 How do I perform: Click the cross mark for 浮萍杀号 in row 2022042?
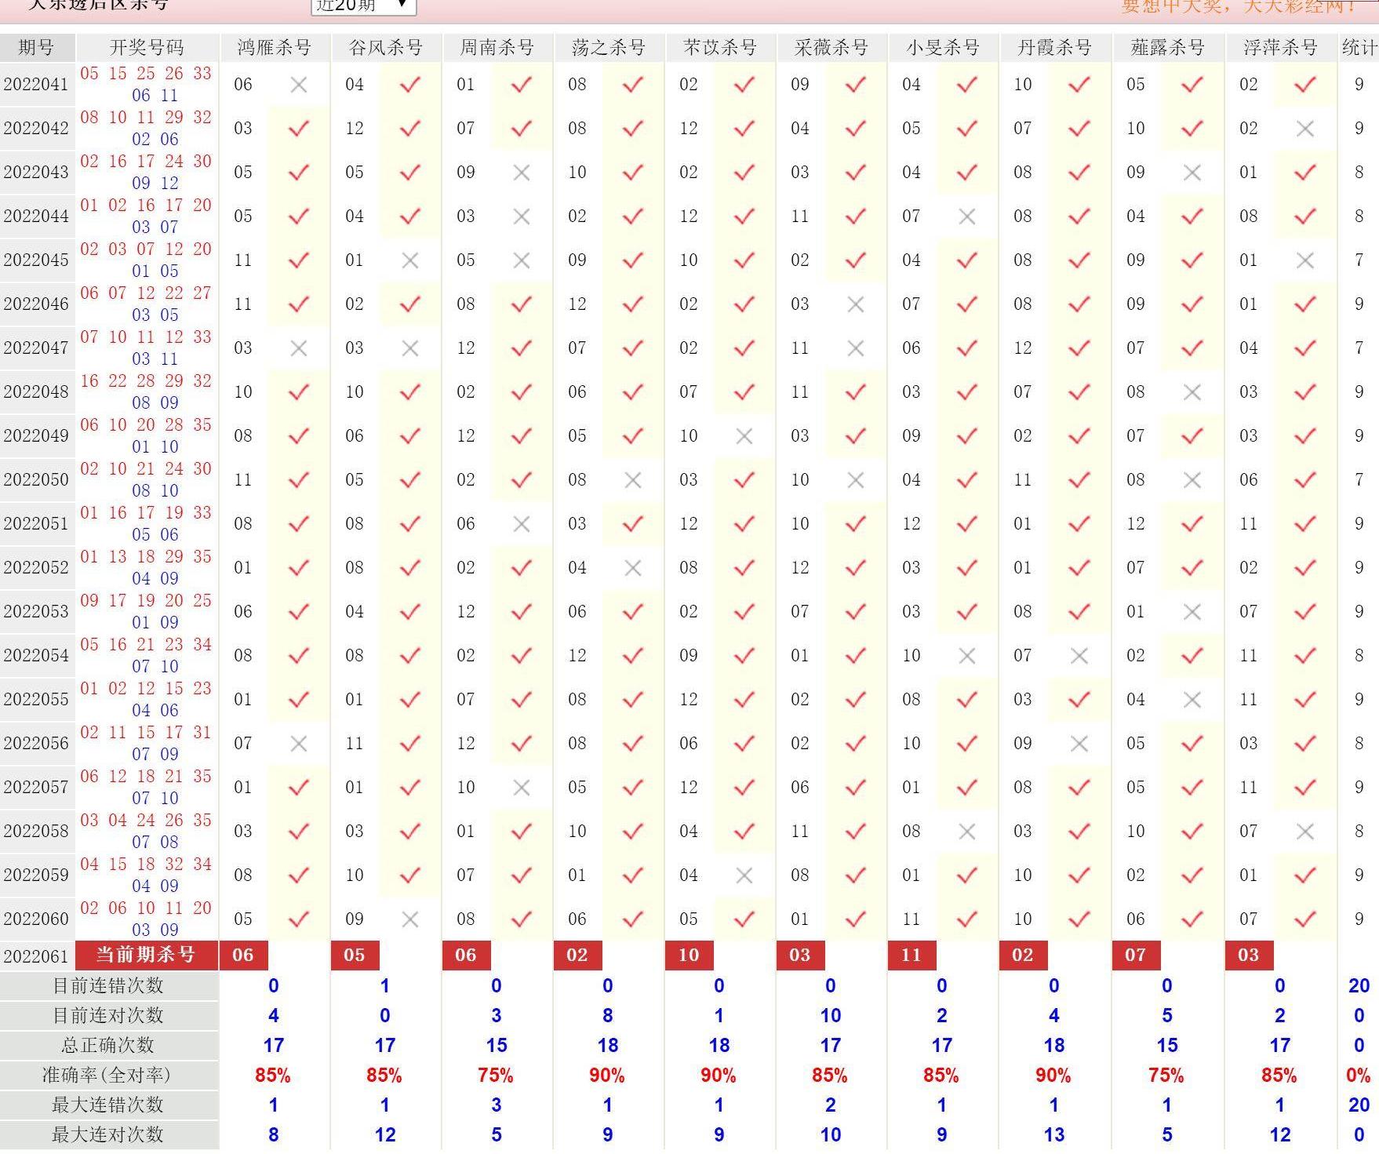[1304, 129]
